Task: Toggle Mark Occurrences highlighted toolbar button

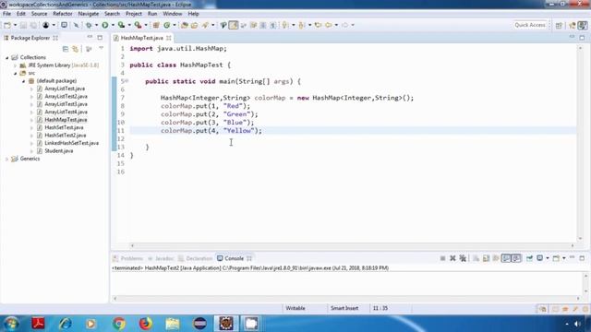Action: coord(234,25)
